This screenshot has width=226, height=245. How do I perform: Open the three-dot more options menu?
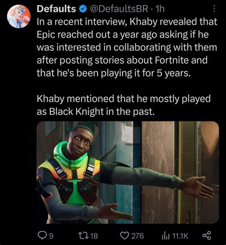click(214, 9)
